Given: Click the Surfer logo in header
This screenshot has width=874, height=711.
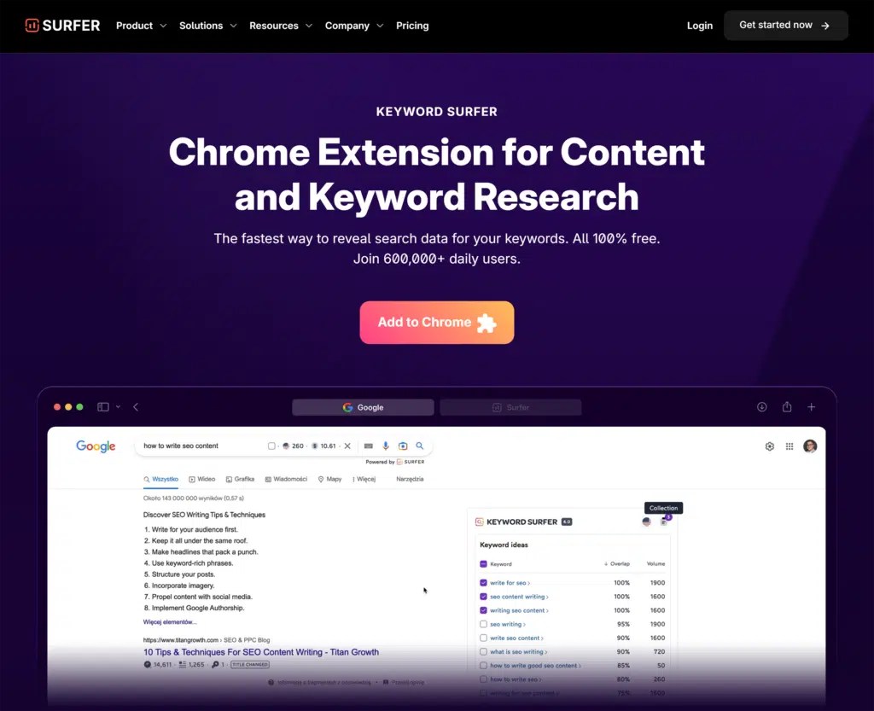Looking at the screenshot, I should point(65,26).
